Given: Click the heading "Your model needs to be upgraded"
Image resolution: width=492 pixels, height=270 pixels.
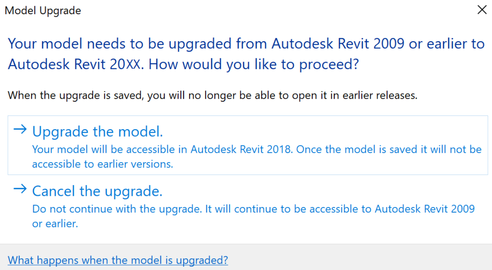Looking at the screenshot, I should (138, 44).
